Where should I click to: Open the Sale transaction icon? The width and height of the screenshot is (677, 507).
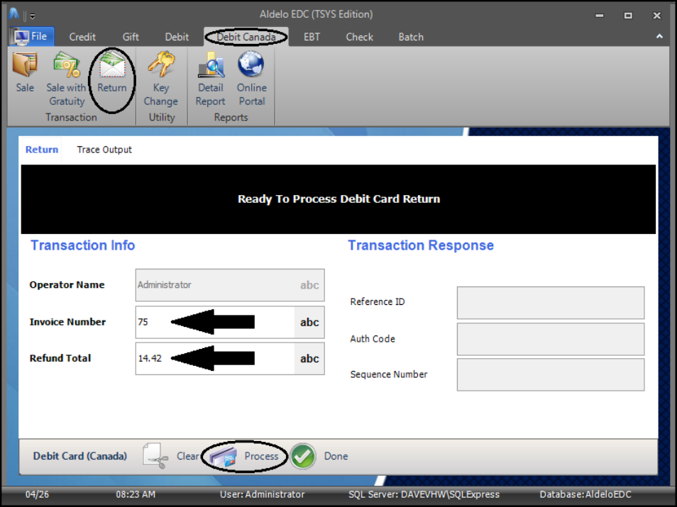coord(25,65)
